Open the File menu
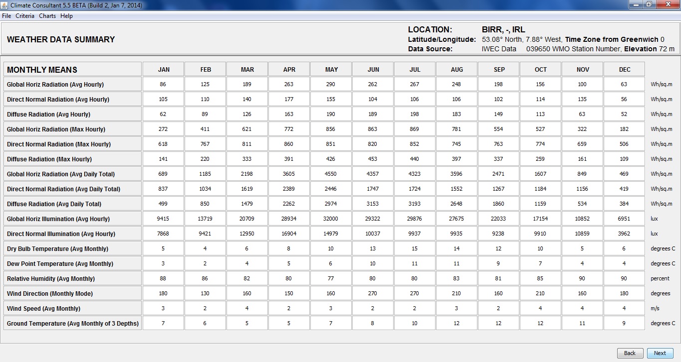This screenshot has width=681, height=362. tap(6, 16)
